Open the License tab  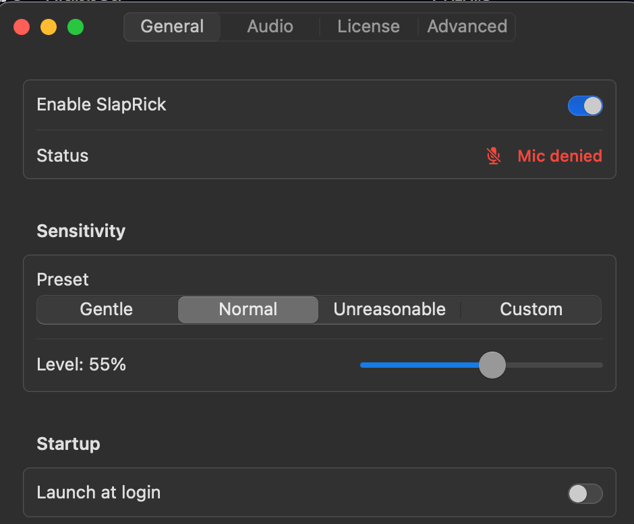368,26
